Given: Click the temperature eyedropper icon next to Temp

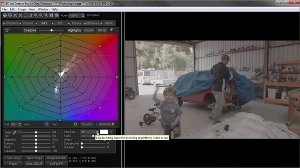Looking at the screenshot, I should 15,132.
